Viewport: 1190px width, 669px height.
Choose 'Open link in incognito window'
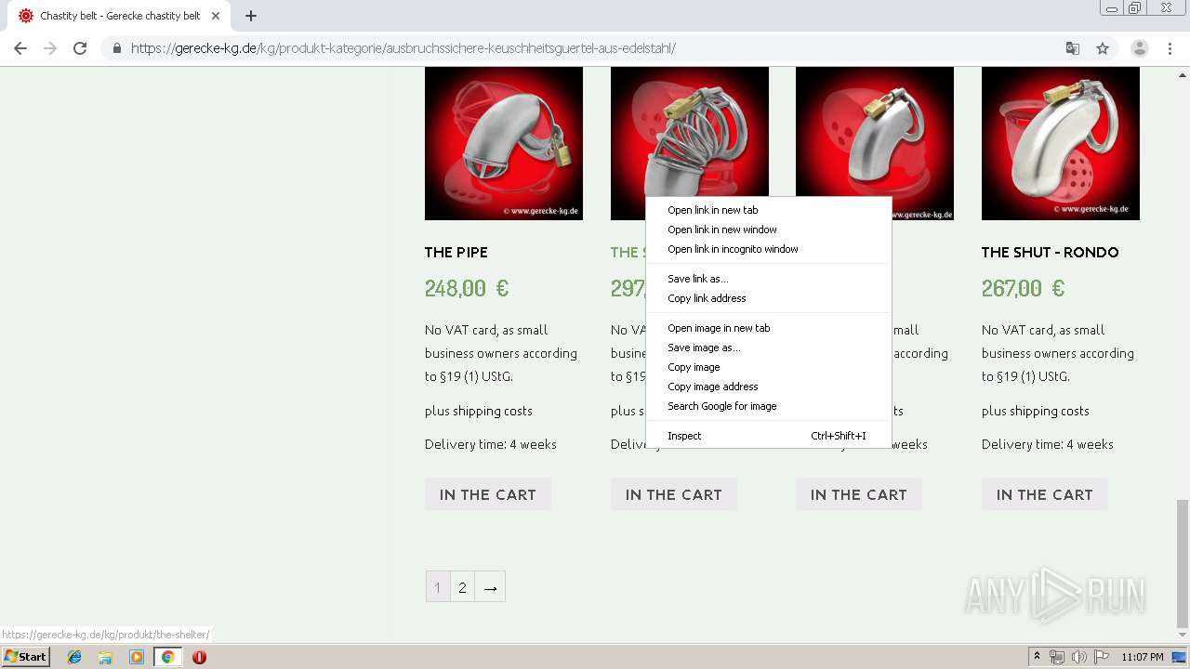(768, 249)
